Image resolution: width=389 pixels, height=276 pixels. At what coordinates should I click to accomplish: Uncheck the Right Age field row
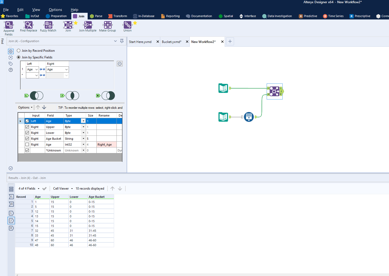27,144
